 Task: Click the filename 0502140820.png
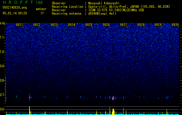(15, 7)
